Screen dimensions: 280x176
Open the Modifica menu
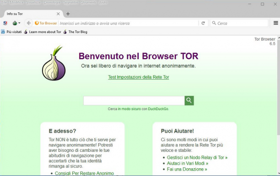16,2
